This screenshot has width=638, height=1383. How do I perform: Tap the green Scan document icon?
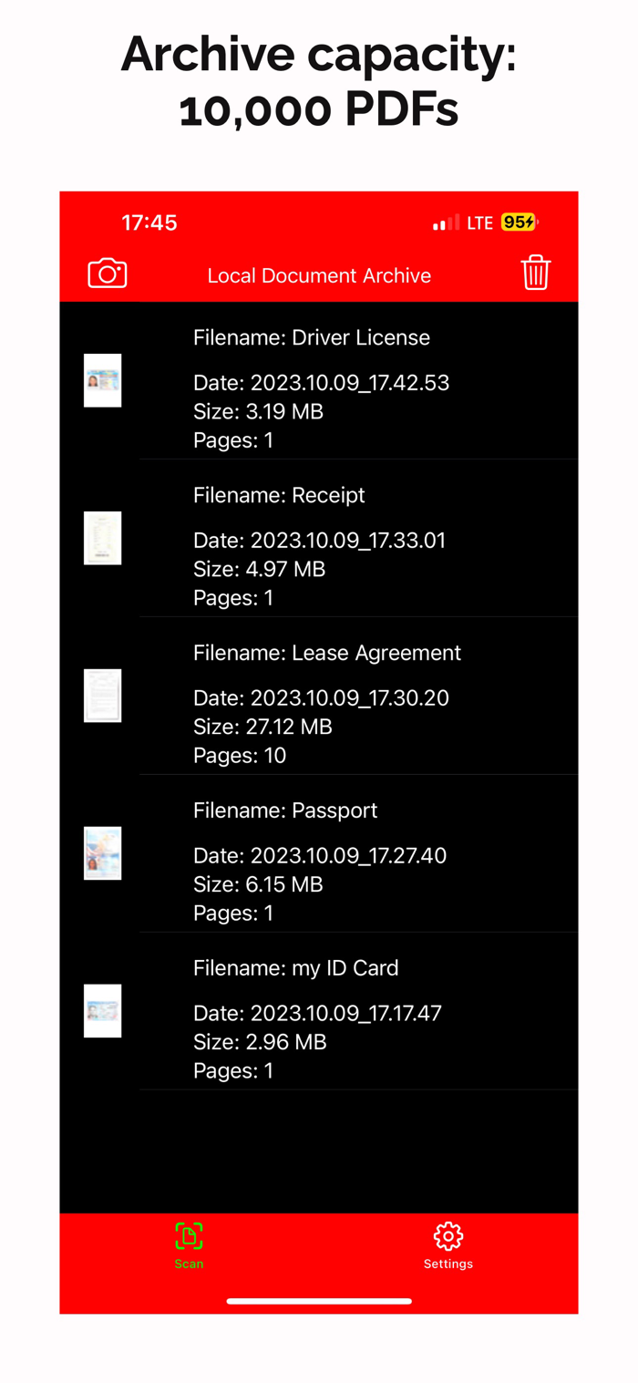click(189, 1236)
